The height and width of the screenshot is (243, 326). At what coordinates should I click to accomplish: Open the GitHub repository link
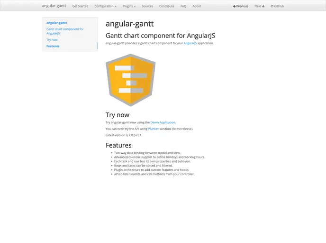coord(277,6)
